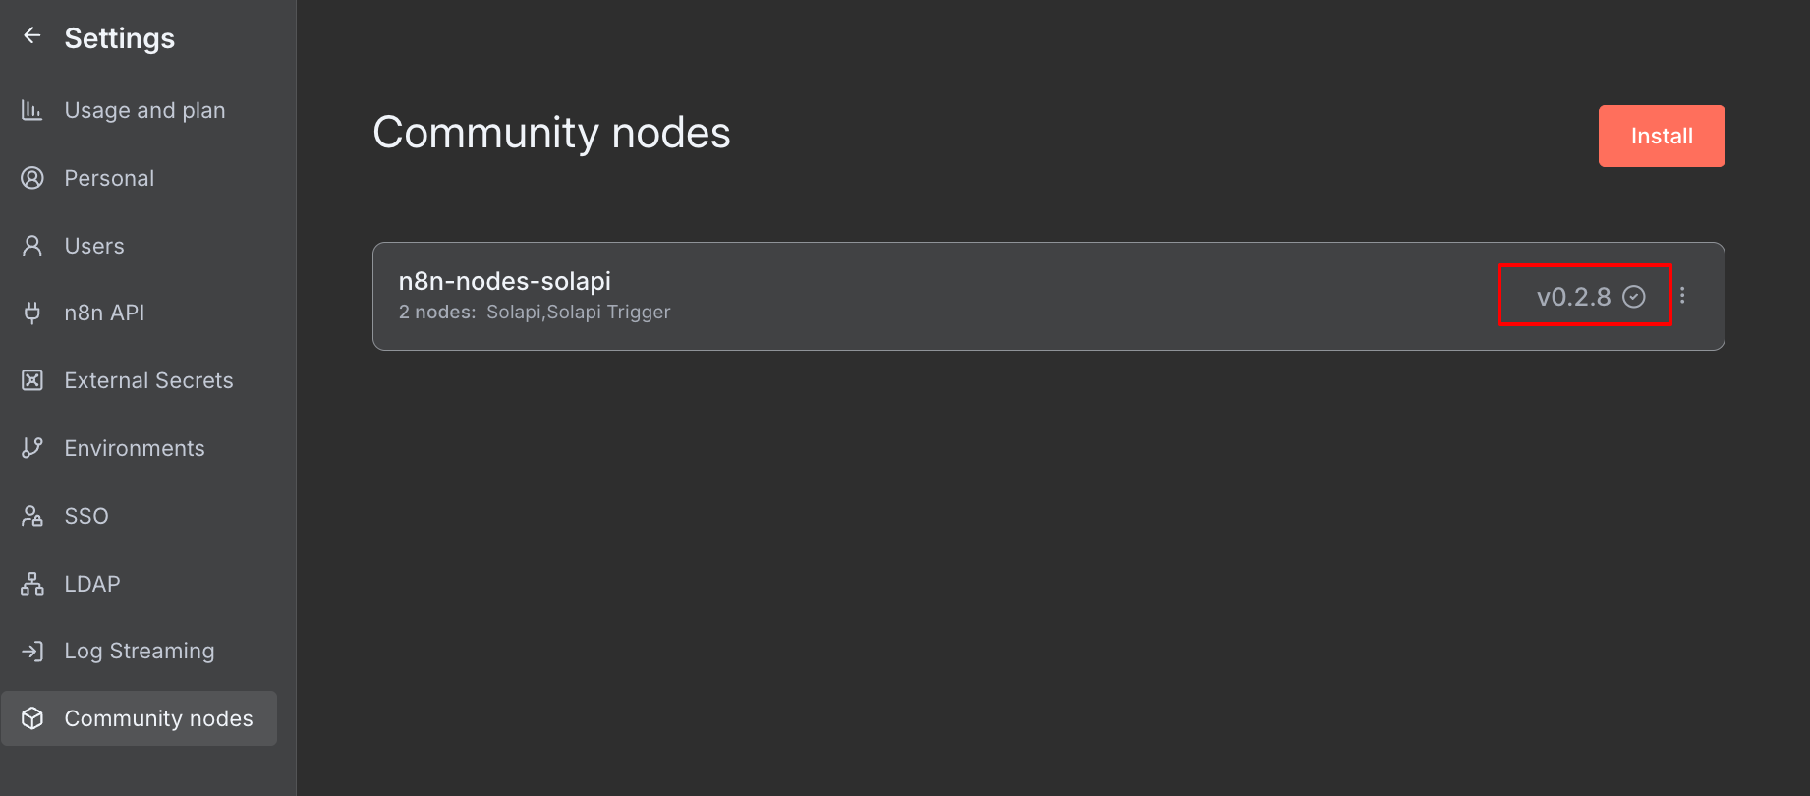
Task: Click the n8n-nodes-solapi package name
Action: coord(504,281)
